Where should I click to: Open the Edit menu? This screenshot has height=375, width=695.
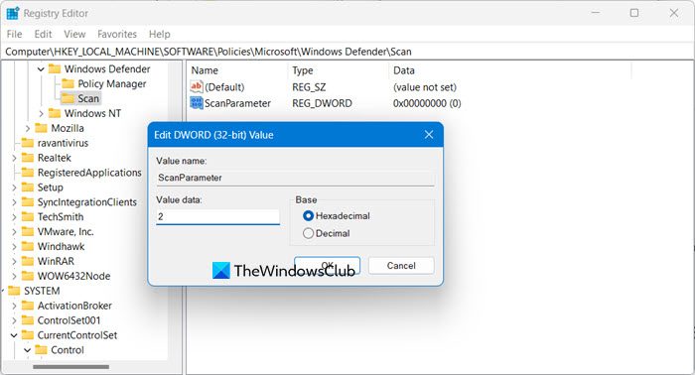[x=43, y=34]
